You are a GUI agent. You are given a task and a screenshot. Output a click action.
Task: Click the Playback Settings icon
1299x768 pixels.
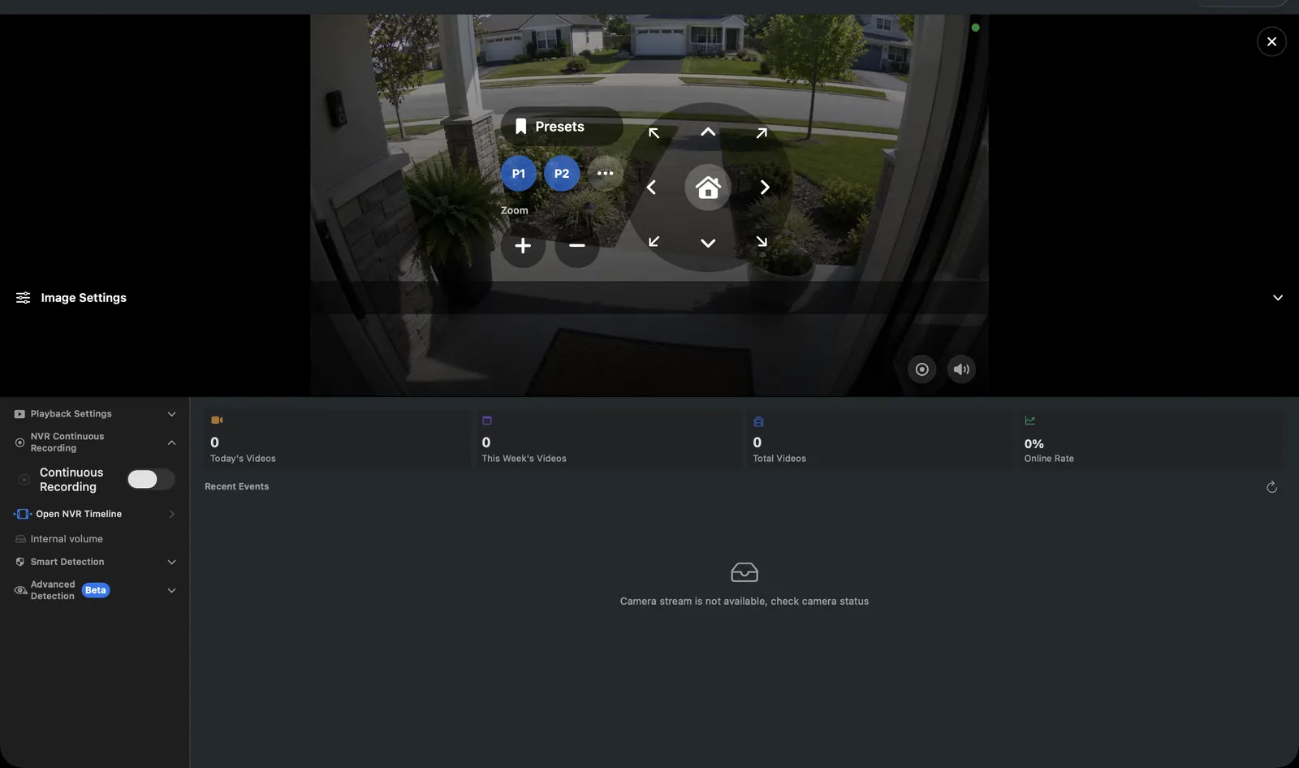[19, 414]
